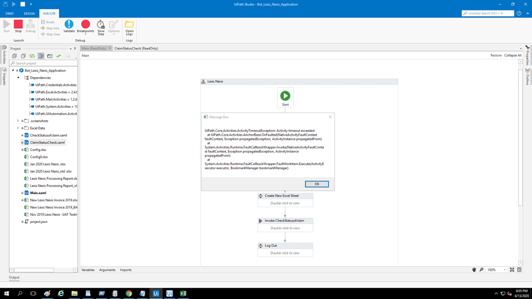Click the File Explorer icon in Project panel
The image size is (532, 299).
tap(49, 56)
